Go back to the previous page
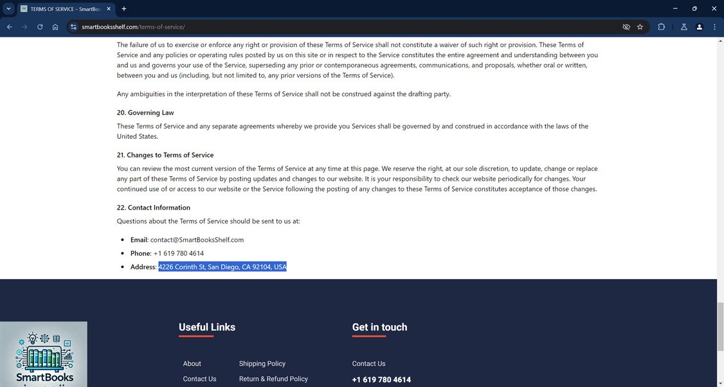This screenshot has width=724, height=387. (9, 27)
